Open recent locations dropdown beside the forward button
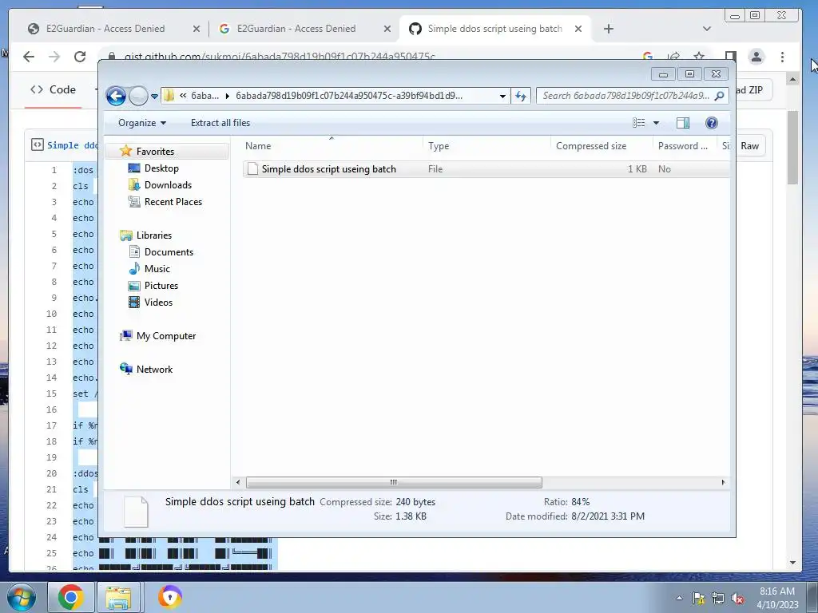The height and width of the screenshot is (613, 818). point(154,96)
